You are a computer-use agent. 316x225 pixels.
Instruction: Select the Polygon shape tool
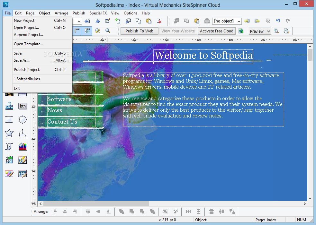23,133
